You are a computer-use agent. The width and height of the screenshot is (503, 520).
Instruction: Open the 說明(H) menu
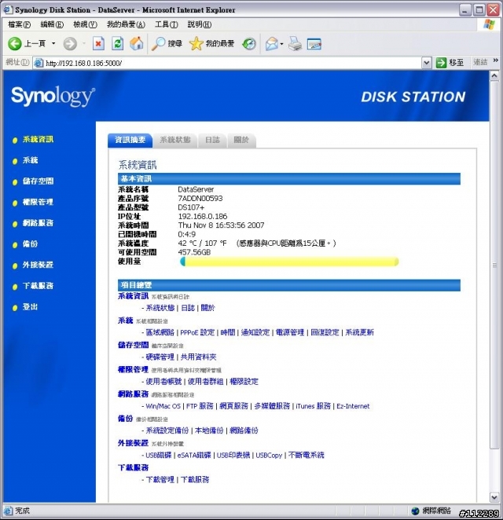click(x=200, y=24)
